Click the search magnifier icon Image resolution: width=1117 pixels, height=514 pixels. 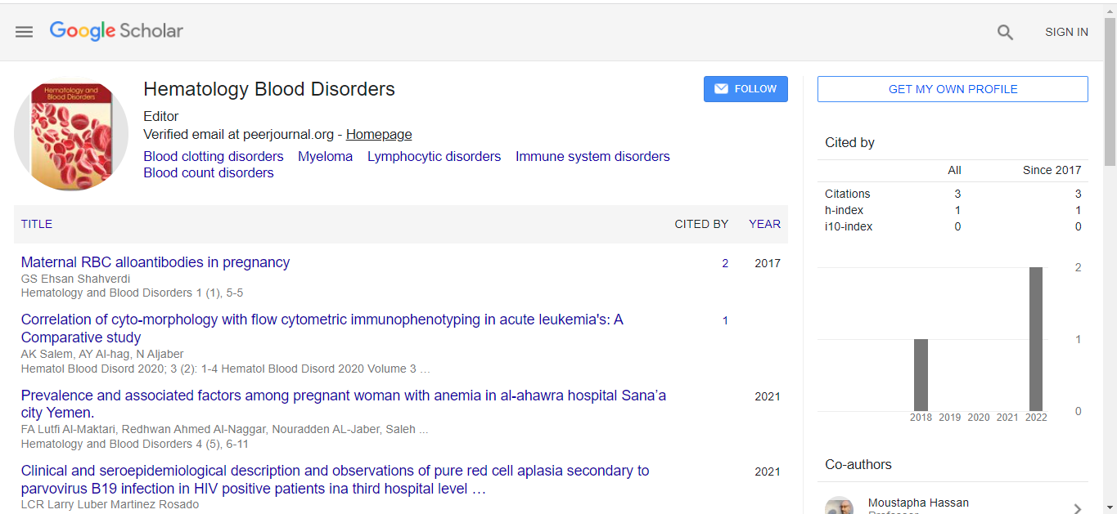[x=1005, y=33]
